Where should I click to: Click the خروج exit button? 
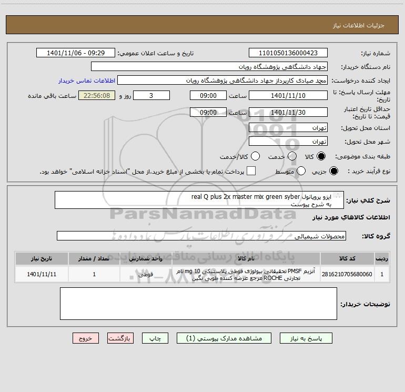click(86, 338)
